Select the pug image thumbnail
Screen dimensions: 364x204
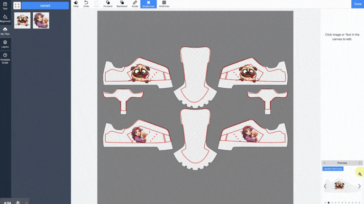22,20
